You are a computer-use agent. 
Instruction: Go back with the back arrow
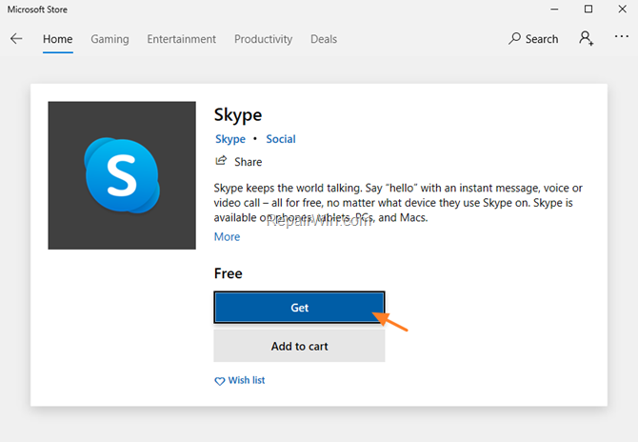[x=16, y=39]
